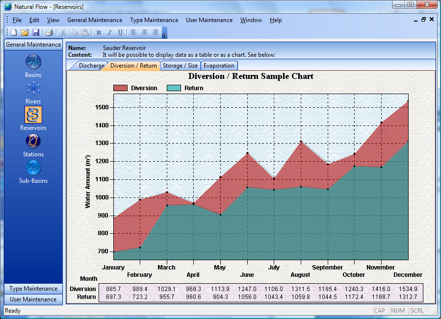This screenshot has height=319, width=441.
Task: Expand the Type Maintenance sidebar panel
Action: pos(33,289)
